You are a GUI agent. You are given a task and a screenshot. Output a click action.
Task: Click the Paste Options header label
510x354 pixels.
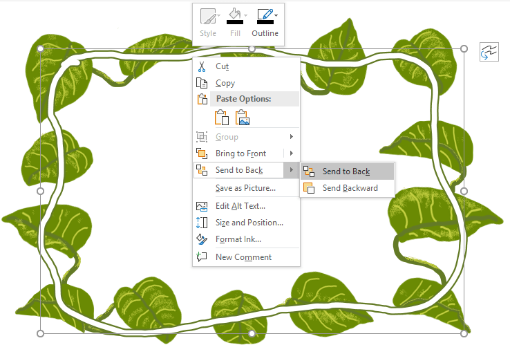[x=243, y=99]
